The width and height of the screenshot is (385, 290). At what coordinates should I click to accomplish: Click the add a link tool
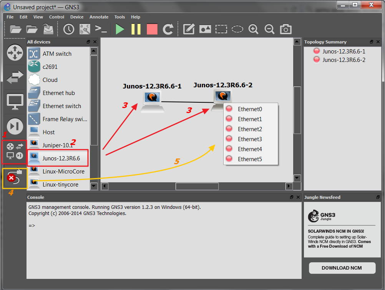click(15, 177)
